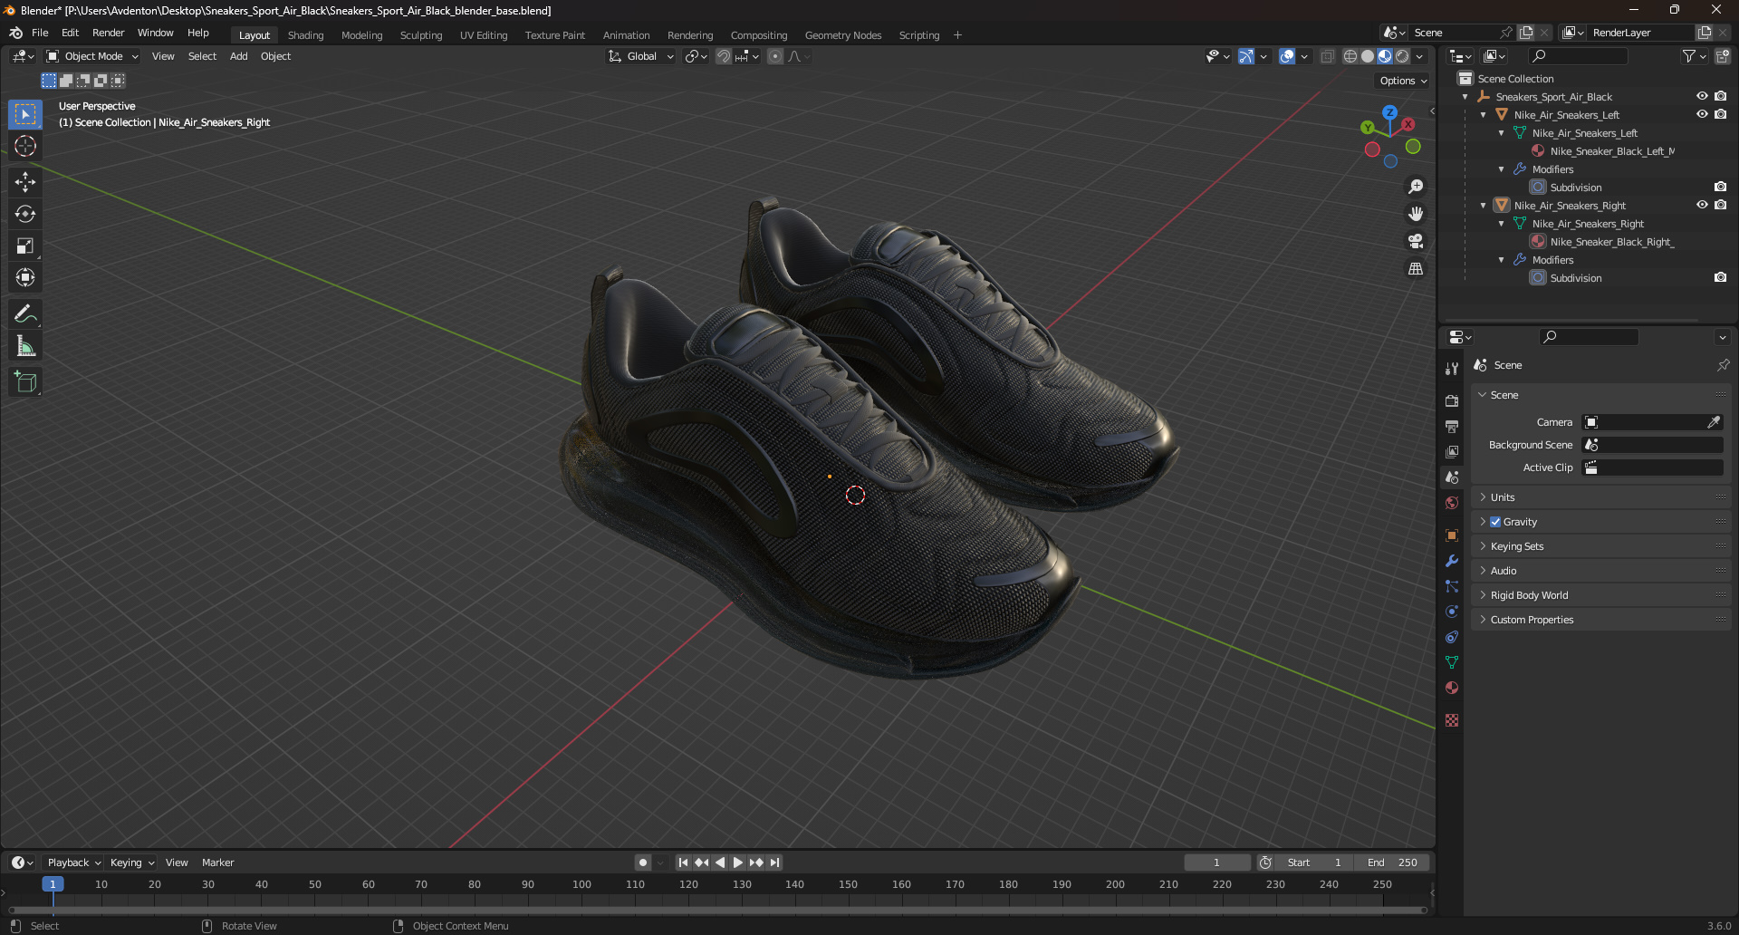
Task: Open the Material properties tab
Action: tap(1452, 688)
